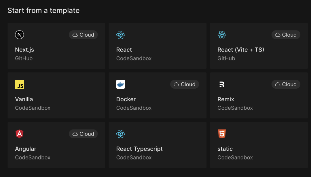Click "CodeSandbox" under the Vanilla title
The height and width of the screenshot is (177, 311).
coord(33,108)
